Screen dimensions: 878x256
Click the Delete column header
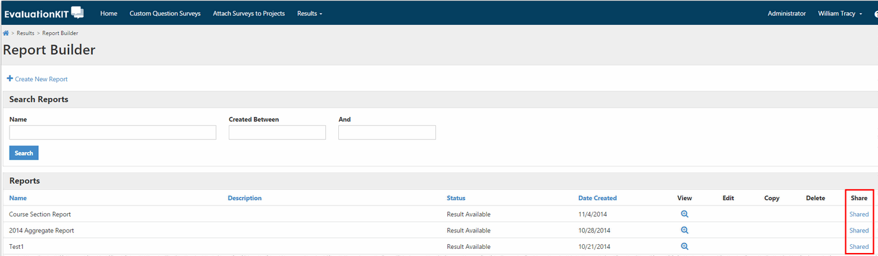coord(815,198)
